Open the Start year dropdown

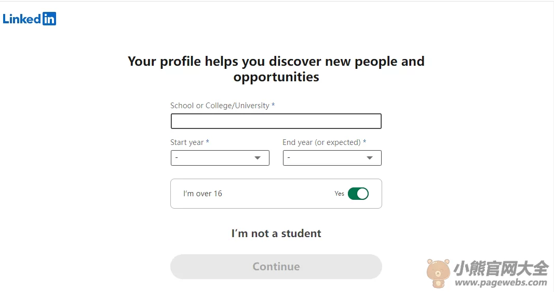point(220,158)
